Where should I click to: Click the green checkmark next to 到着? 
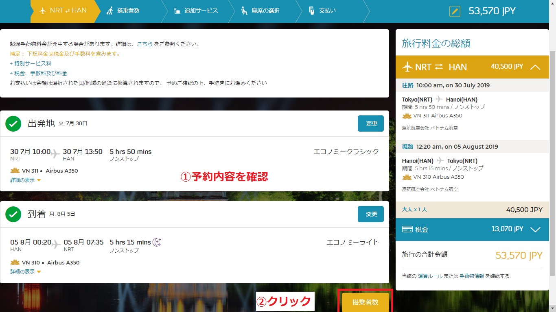pos(13,214)
